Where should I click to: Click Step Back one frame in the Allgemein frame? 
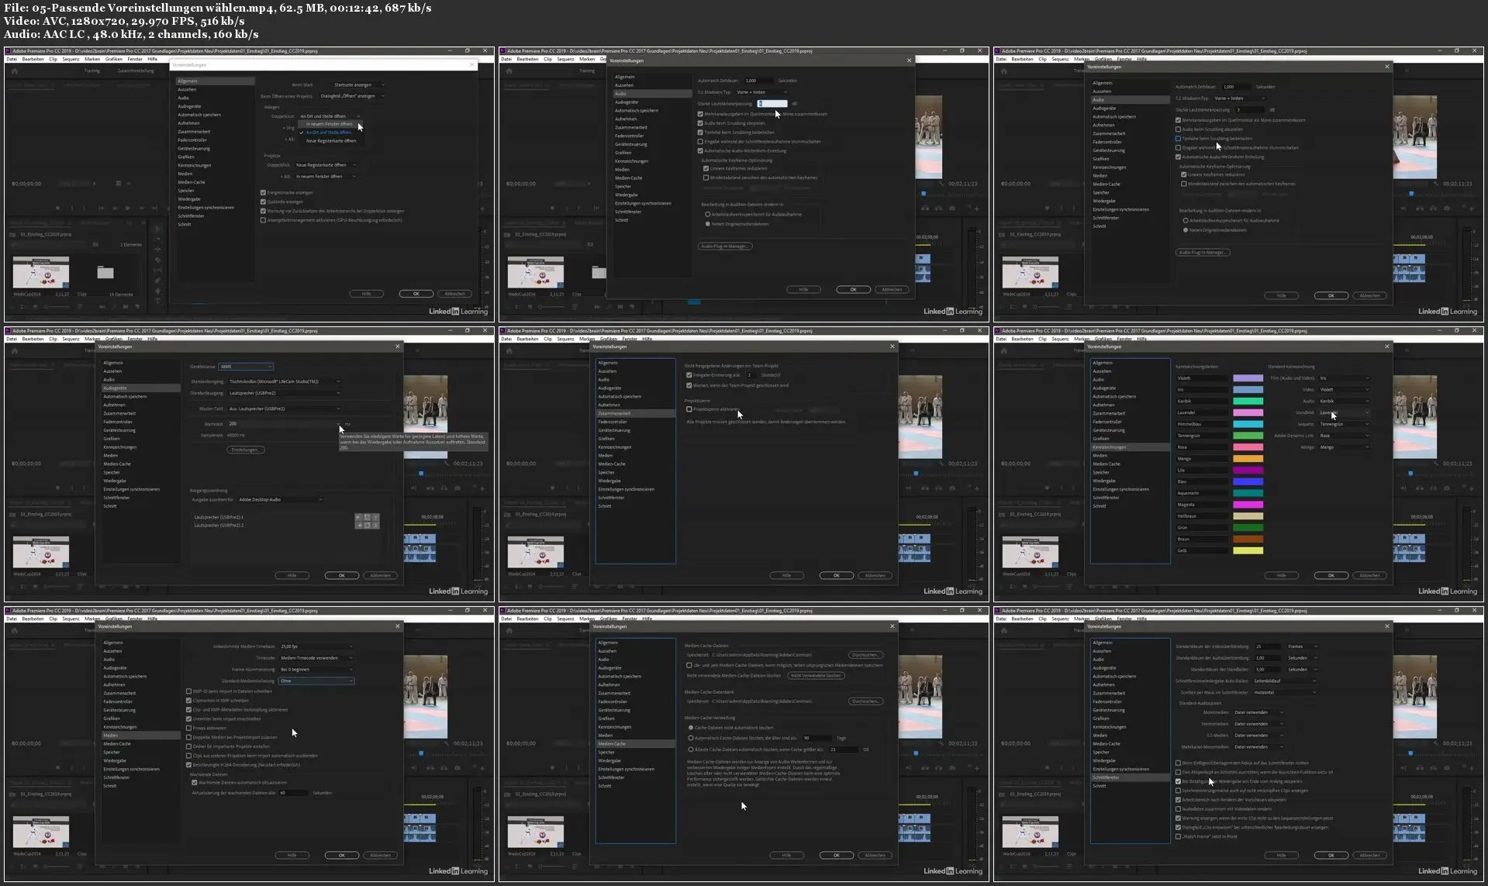(115, 208)
